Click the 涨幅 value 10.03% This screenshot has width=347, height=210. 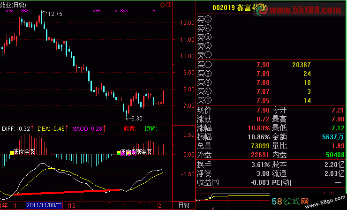click(x=258, y=128)
